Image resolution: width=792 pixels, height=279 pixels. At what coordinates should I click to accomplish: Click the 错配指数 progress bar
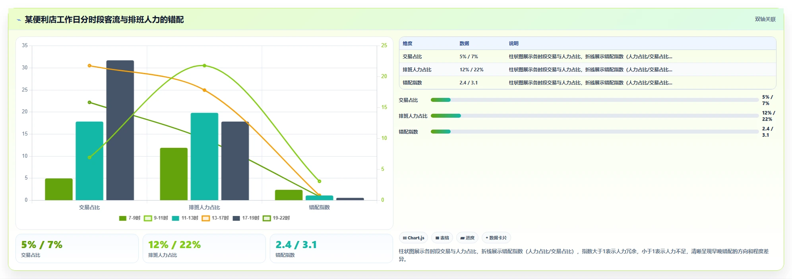pos(594,132)
